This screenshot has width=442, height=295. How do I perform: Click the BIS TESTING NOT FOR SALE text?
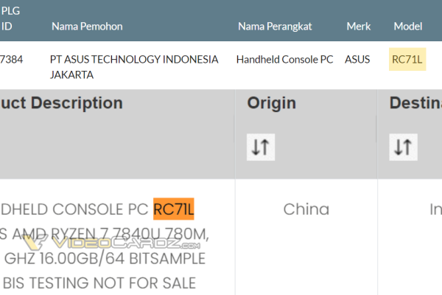coord(99,283)
